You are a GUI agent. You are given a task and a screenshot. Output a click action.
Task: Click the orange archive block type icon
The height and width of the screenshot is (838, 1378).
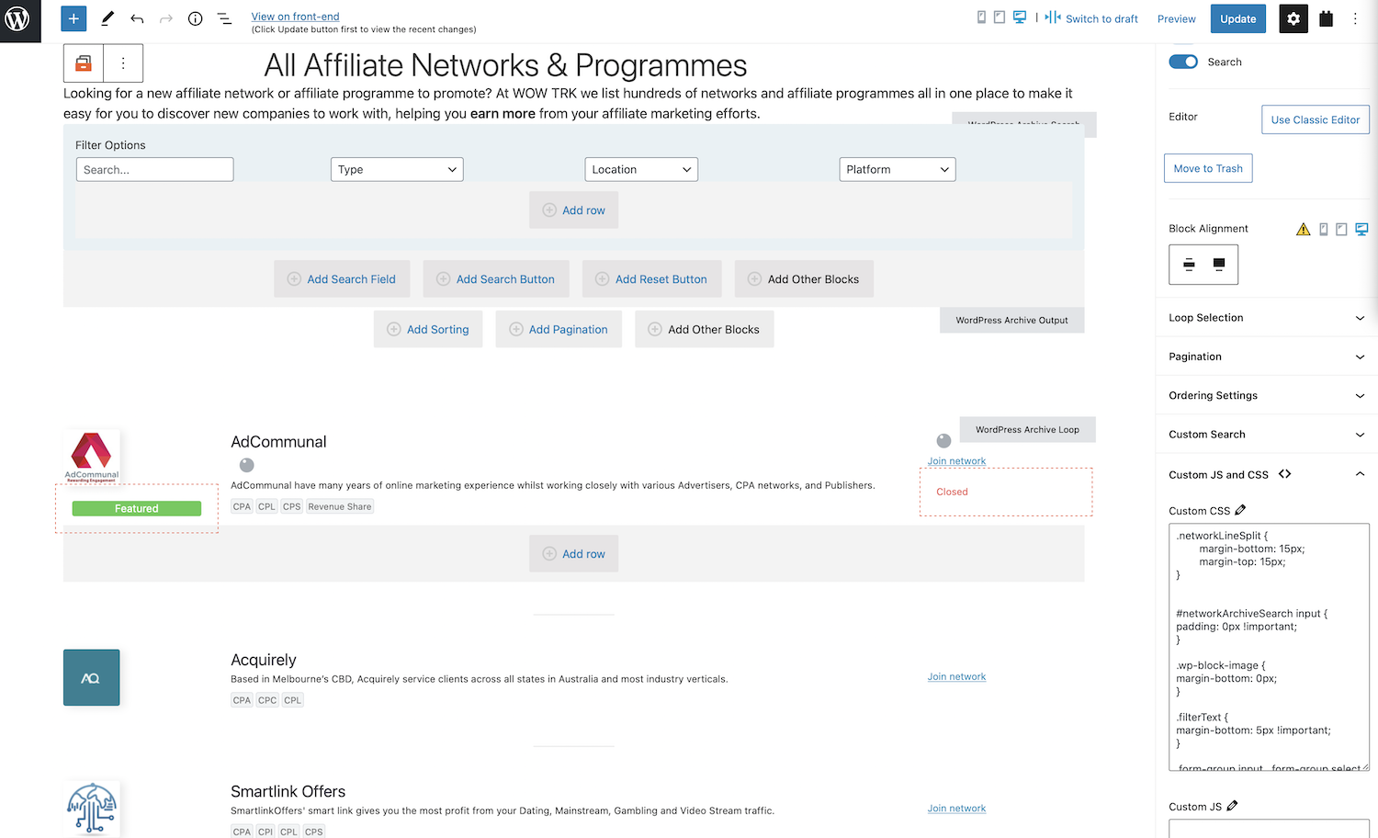point(84,63)
